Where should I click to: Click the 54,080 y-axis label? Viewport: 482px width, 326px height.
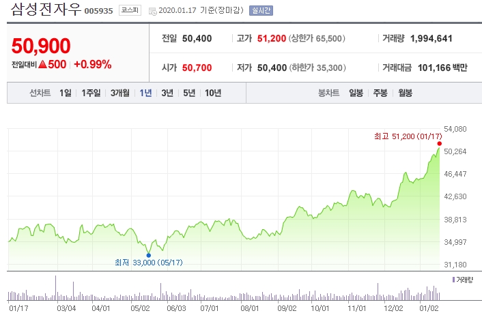tap(455, 129)
